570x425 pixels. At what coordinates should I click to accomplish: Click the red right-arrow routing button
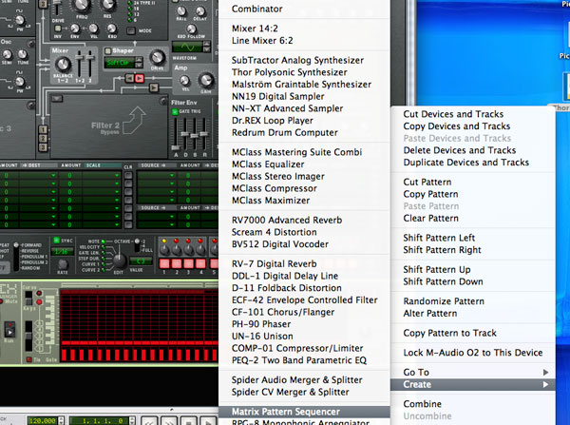140,78
